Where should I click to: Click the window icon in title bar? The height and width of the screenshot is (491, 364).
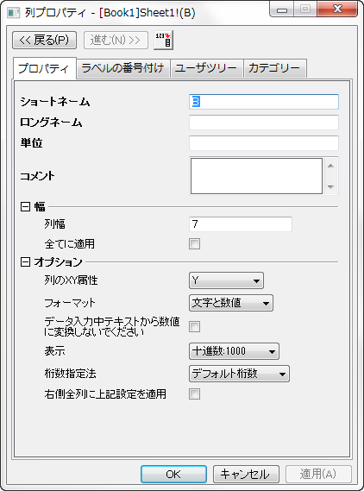14,13
